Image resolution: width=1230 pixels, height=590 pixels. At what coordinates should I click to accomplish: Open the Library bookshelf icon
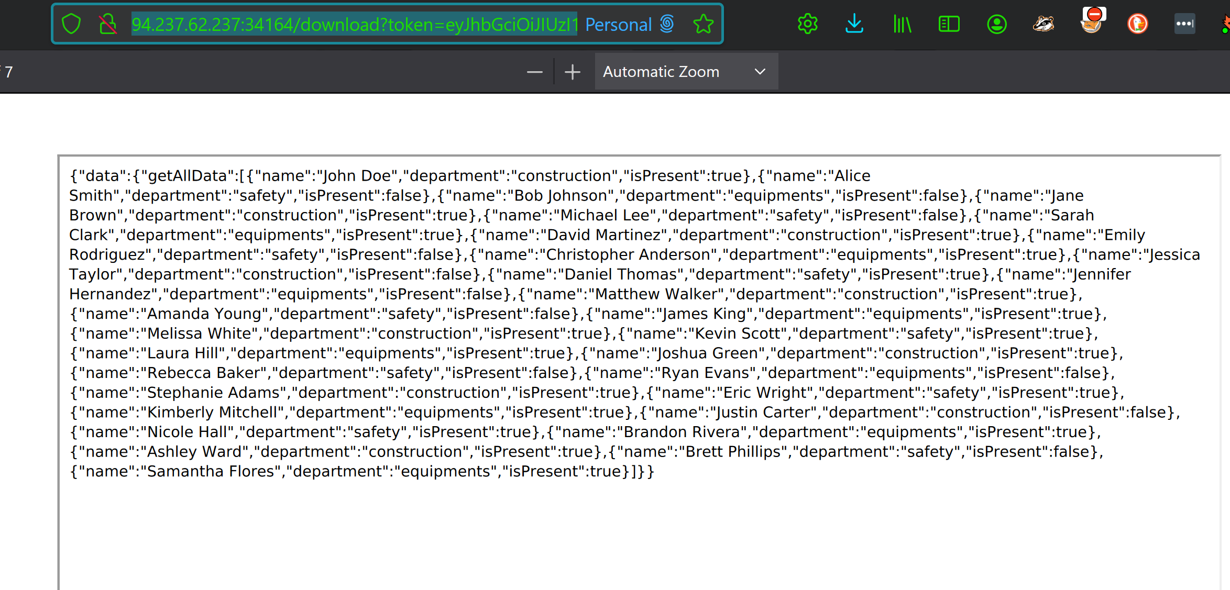point(902,24)
